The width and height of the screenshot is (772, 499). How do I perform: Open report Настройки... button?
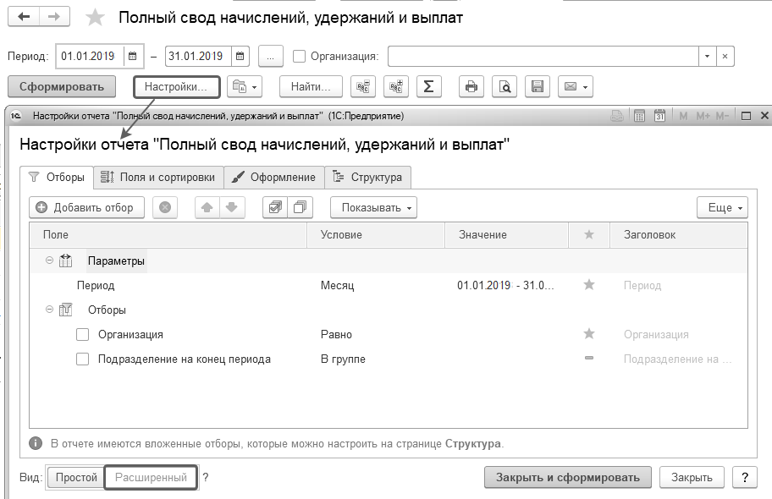pyautogui.click(x=176, y=86)
